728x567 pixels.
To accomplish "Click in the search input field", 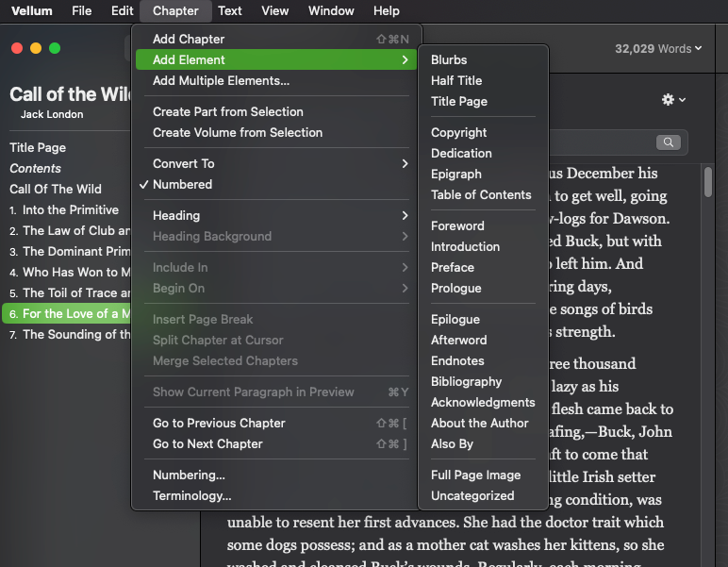I will pyautogui.click(x=602, y=142).
